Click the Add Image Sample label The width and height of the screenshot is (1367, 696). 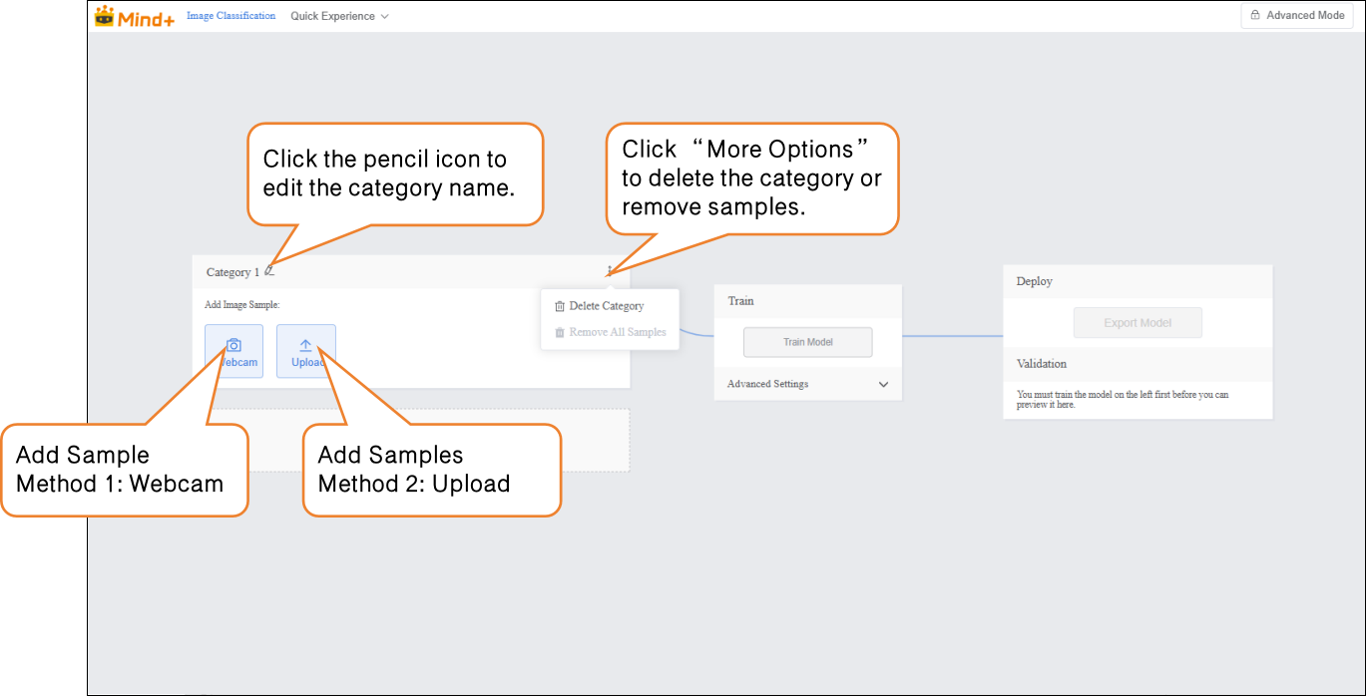tap(242, 305)
